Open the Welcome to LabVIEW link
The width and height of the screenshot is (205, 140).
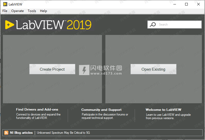click(163, 110)
